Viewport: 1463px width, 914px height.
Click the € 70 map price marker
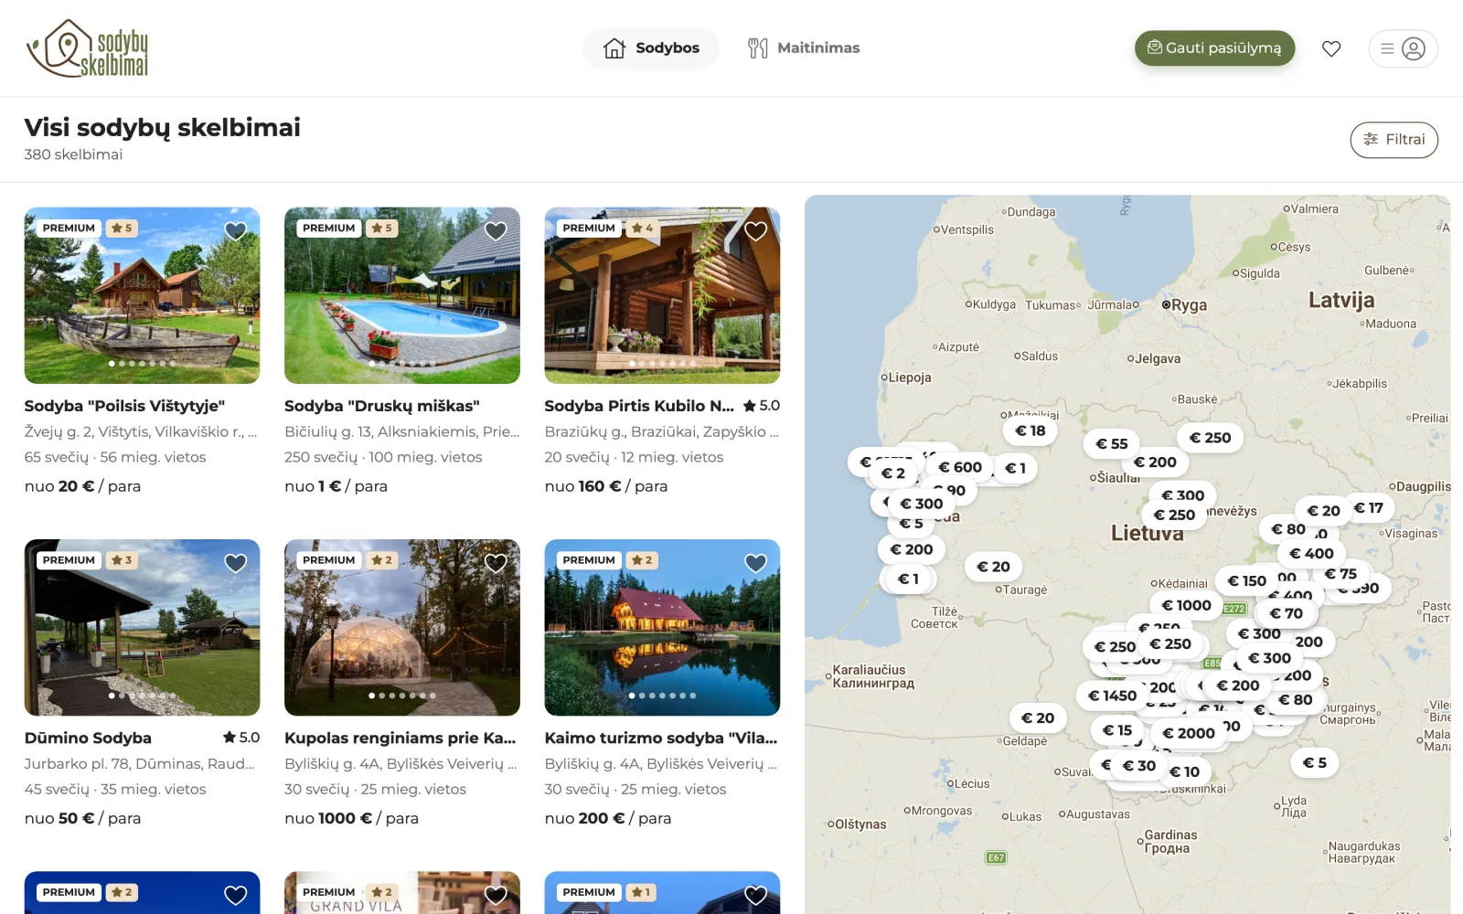point(1286,613)
